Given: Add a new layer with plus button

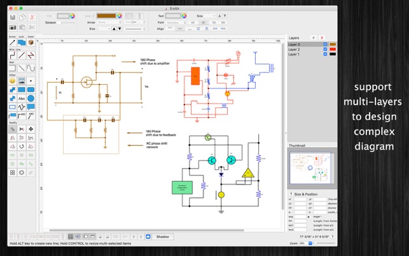Looking at the screenshot, I should click(x=314, y=38).
